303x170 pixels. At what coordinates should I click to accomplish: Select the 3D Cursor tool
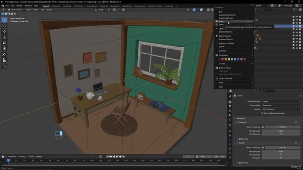point(4,25)
